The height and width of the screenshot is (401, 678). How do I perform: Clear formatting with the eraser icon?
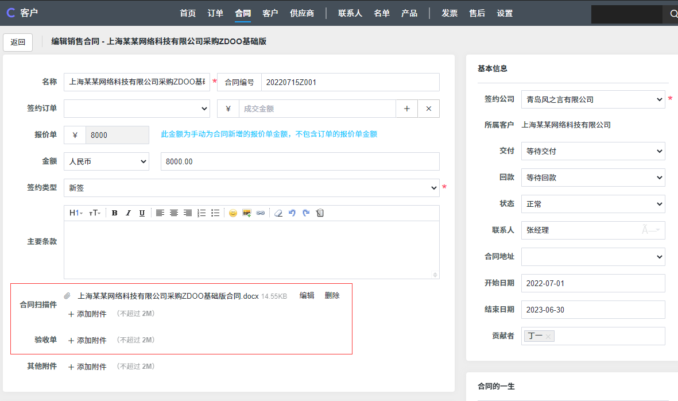tap(278, 213)
